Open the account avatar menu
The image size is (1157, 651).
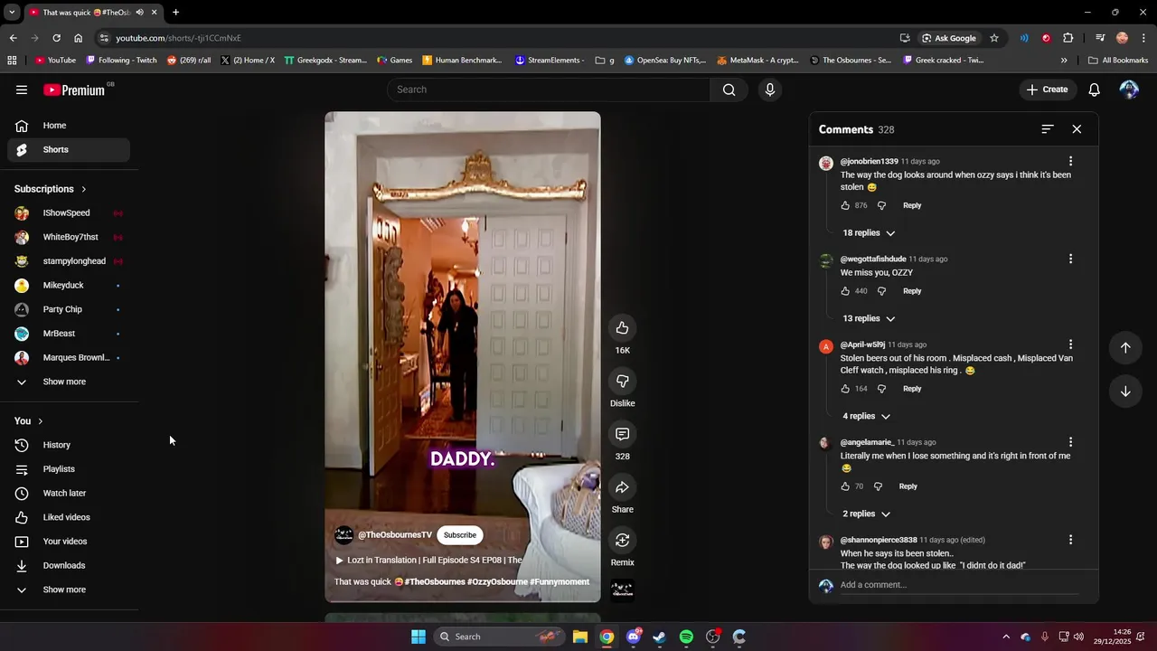click(x=1129, y=90)
